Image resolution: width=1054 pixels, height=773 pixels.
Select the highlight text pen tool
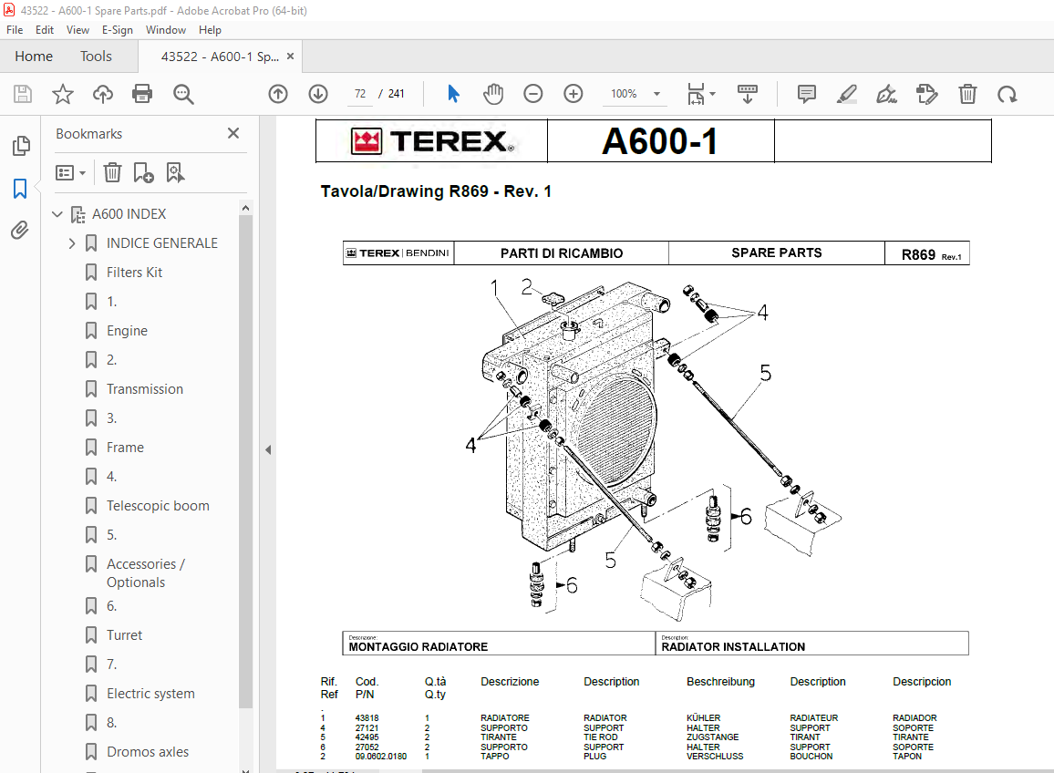coord(847,94)
